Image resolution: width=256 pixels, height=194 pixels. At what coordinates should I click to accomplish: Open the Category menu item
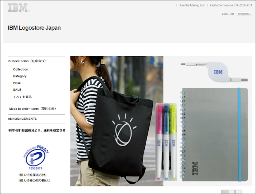tap(20, 76)
